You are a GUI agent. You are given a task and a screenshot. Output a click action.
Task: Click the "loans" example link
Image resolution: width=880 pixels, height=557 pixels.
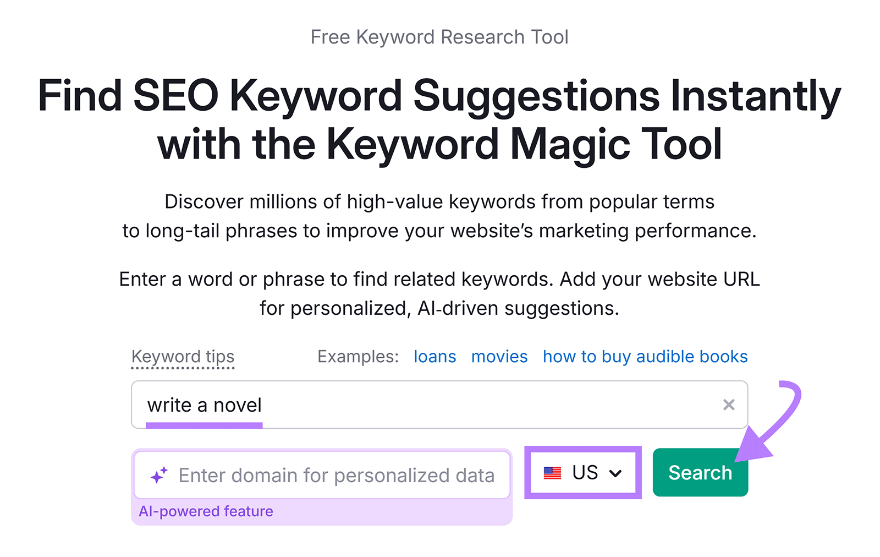point(434,356)
